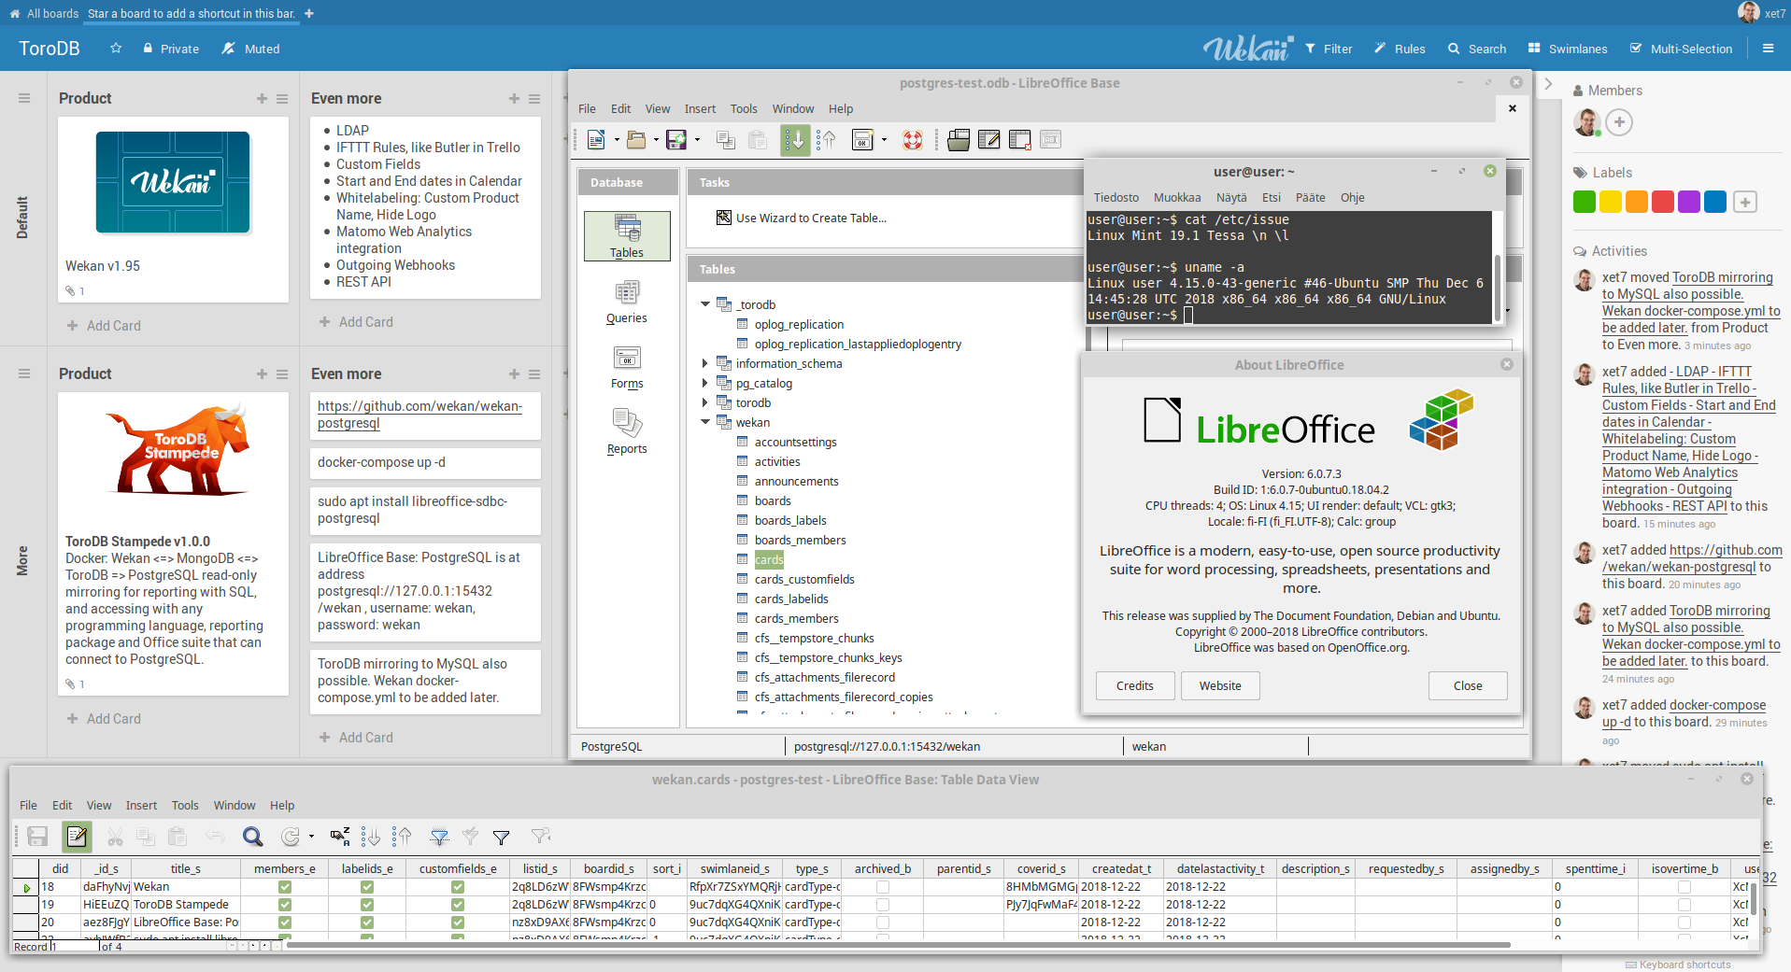Click the Open Database Object icon
1791x972 pixels.
tap(958, 140)
